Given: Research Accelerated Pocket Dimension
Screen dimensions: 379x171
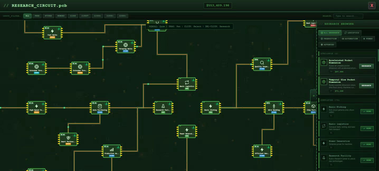Looking at the screenshot, I should (366, 66).
